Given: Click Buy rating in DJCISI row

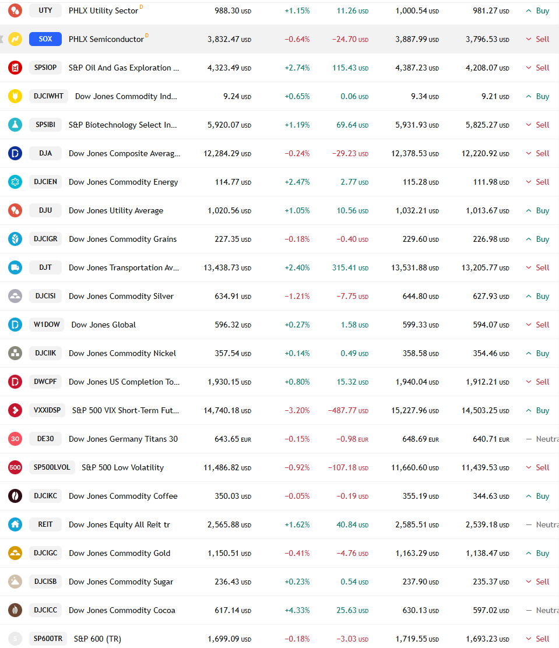Looking at the screenshot, I should click(537, 296).
